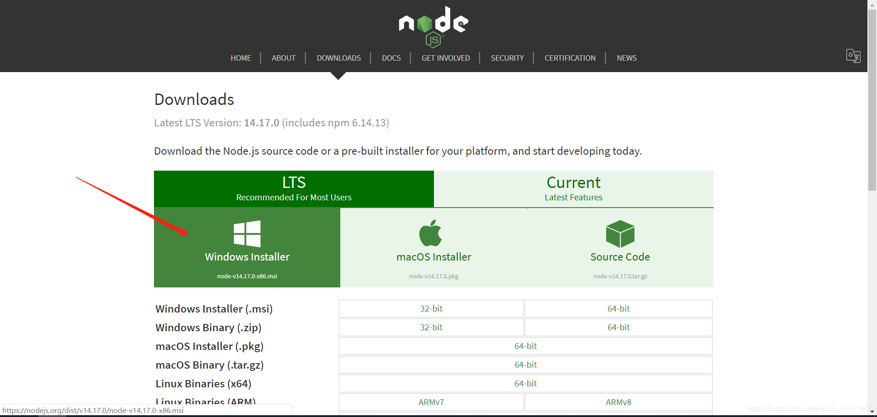Click the Windows Installer (.msi) row label
Viewport: 877px width, 417px height.
214,309
